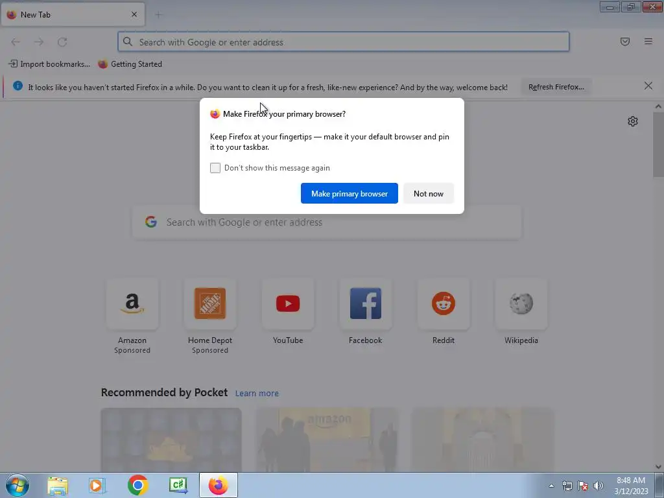Reload the page with the refresh icon
The height and width of the screenshot is (498, 664).
(62, 42)
